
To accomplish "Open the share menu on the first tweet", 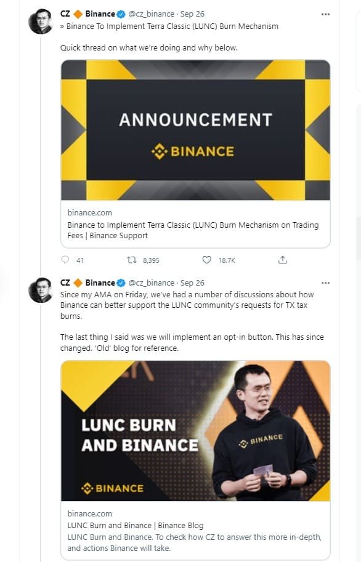I will tap(282, 260).
